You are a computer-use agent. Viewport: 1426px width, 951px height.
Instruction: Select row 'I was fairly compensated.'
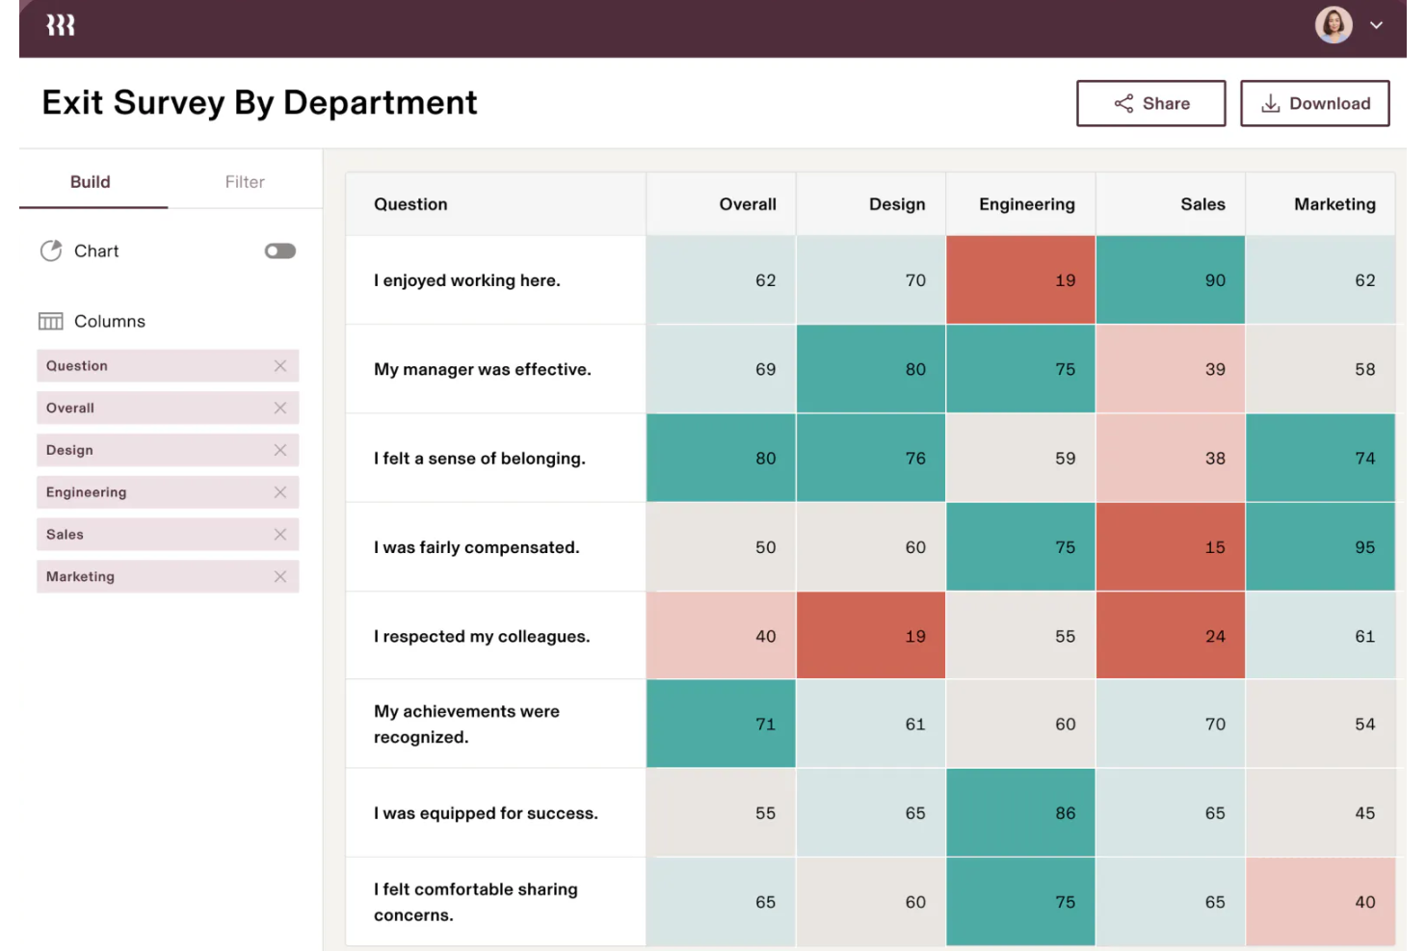point(870,547)
